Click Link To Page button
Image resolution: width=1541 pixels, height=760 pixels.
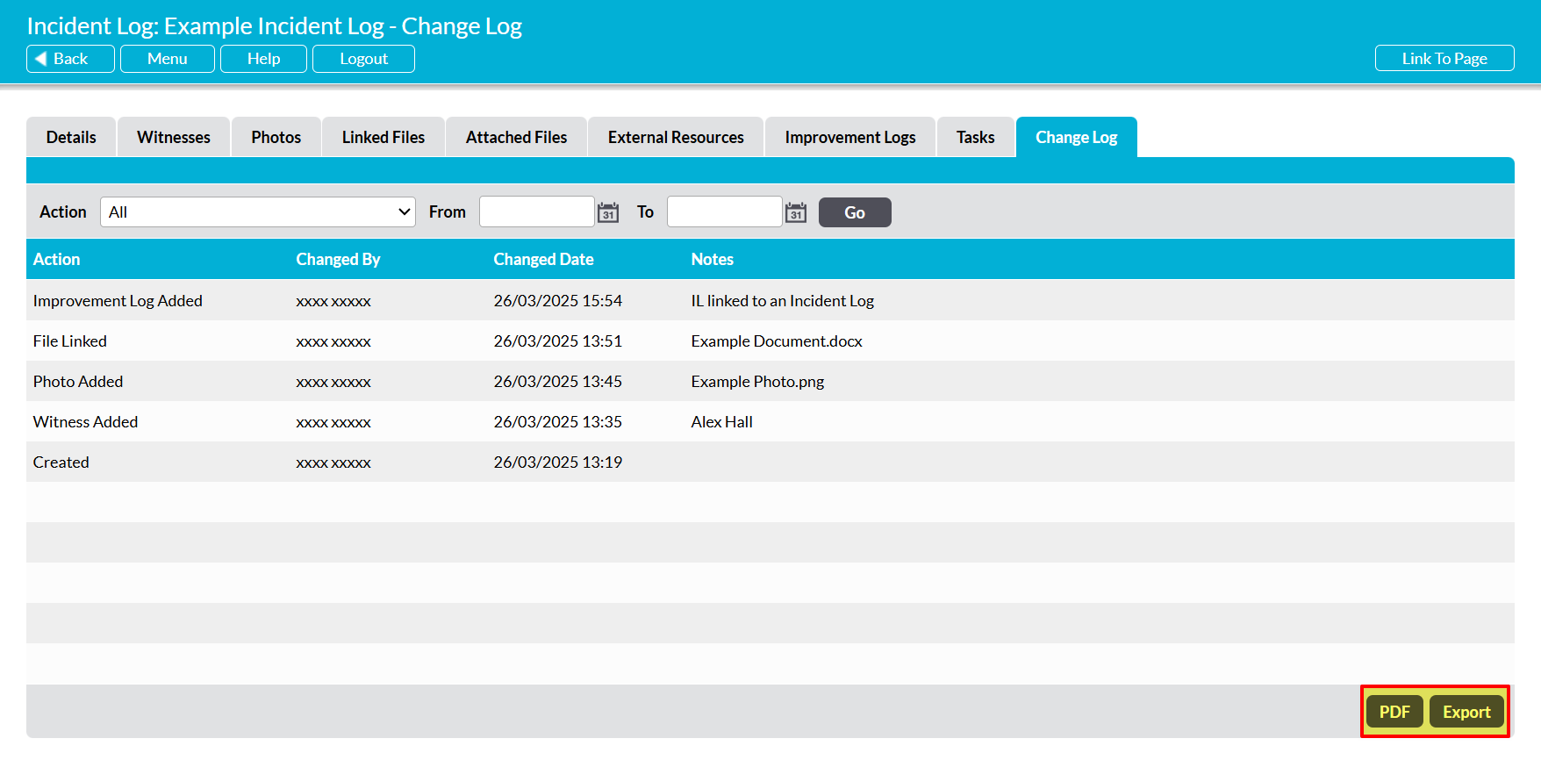pos(1444,59)
